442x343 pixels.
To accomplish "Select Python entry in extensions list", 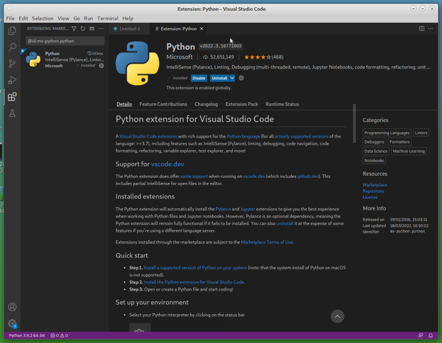I will 65,60.
